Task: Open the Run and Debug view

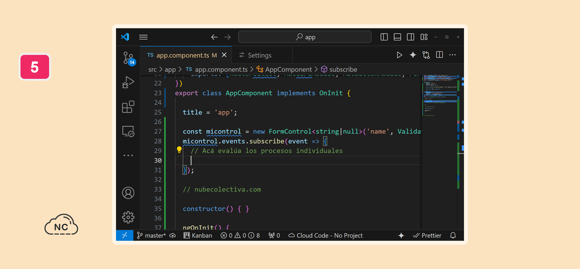Action: pyautogui.click(x=128, y=82)
